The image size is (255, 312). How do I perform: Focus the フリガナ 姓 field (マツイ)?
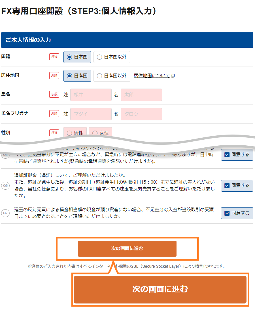(91, 114)
